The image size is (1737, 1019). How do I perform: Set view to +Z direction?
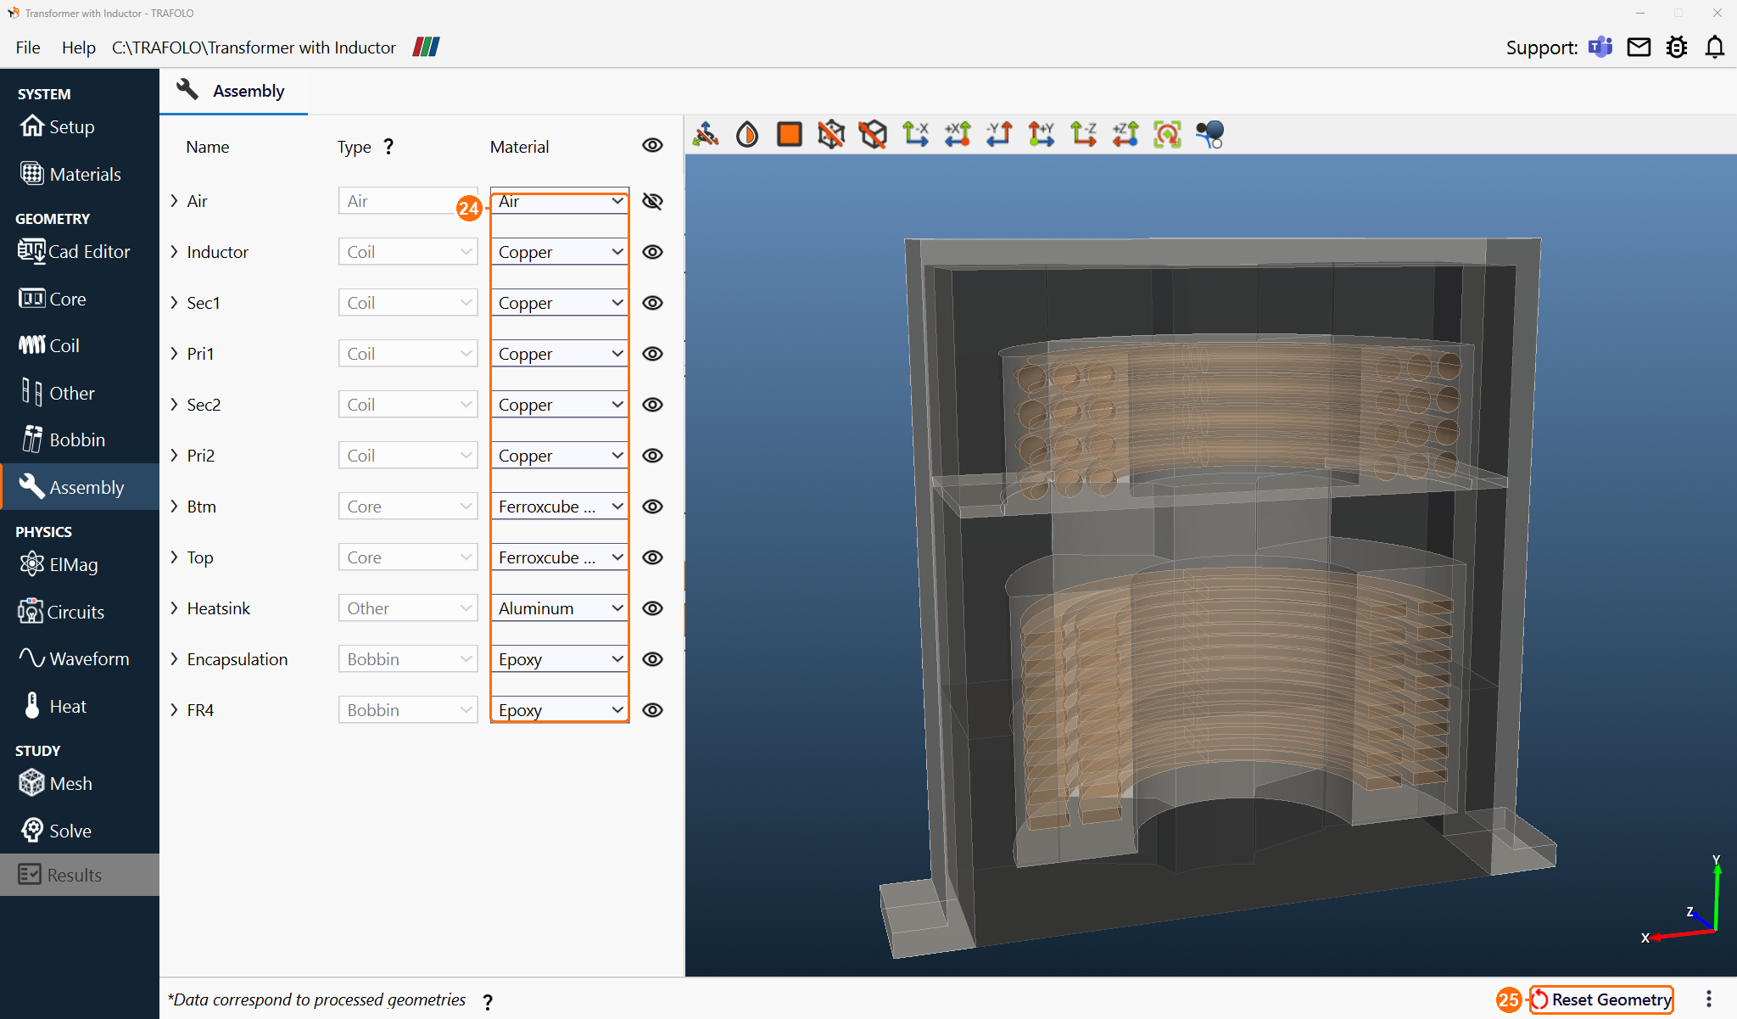(1125, 134)
